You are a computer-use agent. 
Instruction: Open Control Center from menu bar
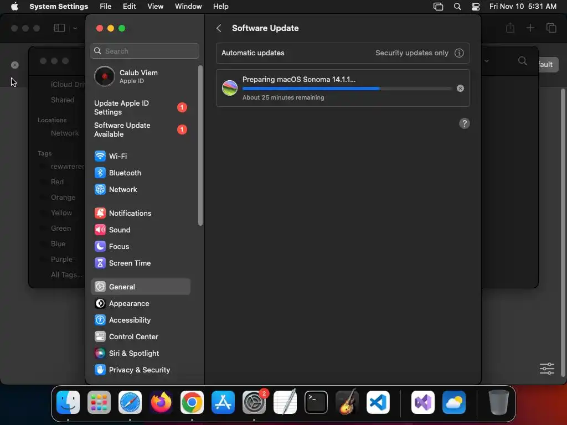[x=476, y=7]
